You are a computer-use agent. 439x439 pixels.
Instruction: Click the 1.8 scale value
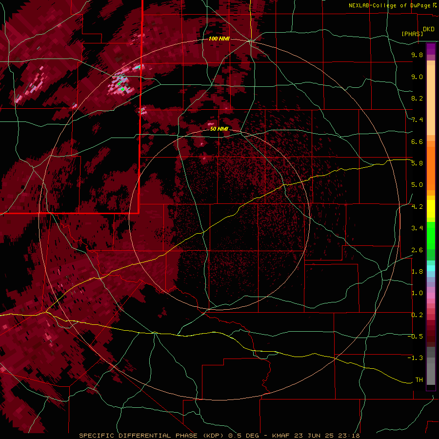coord(417,272)
